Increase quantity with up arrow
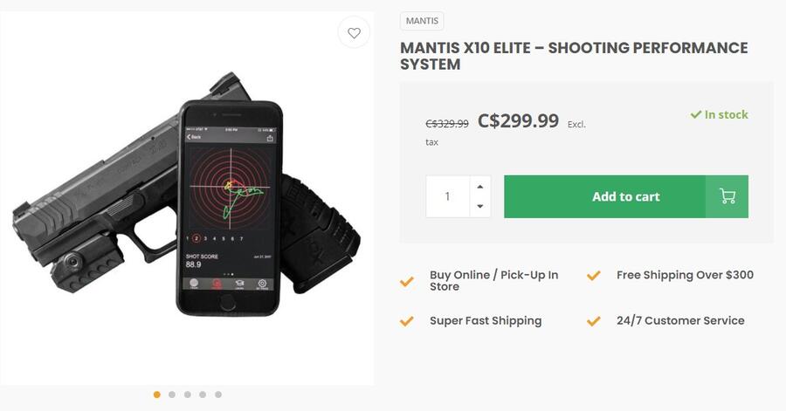The image size is (786, 411). pyautogui.click(x=479, y=186)
